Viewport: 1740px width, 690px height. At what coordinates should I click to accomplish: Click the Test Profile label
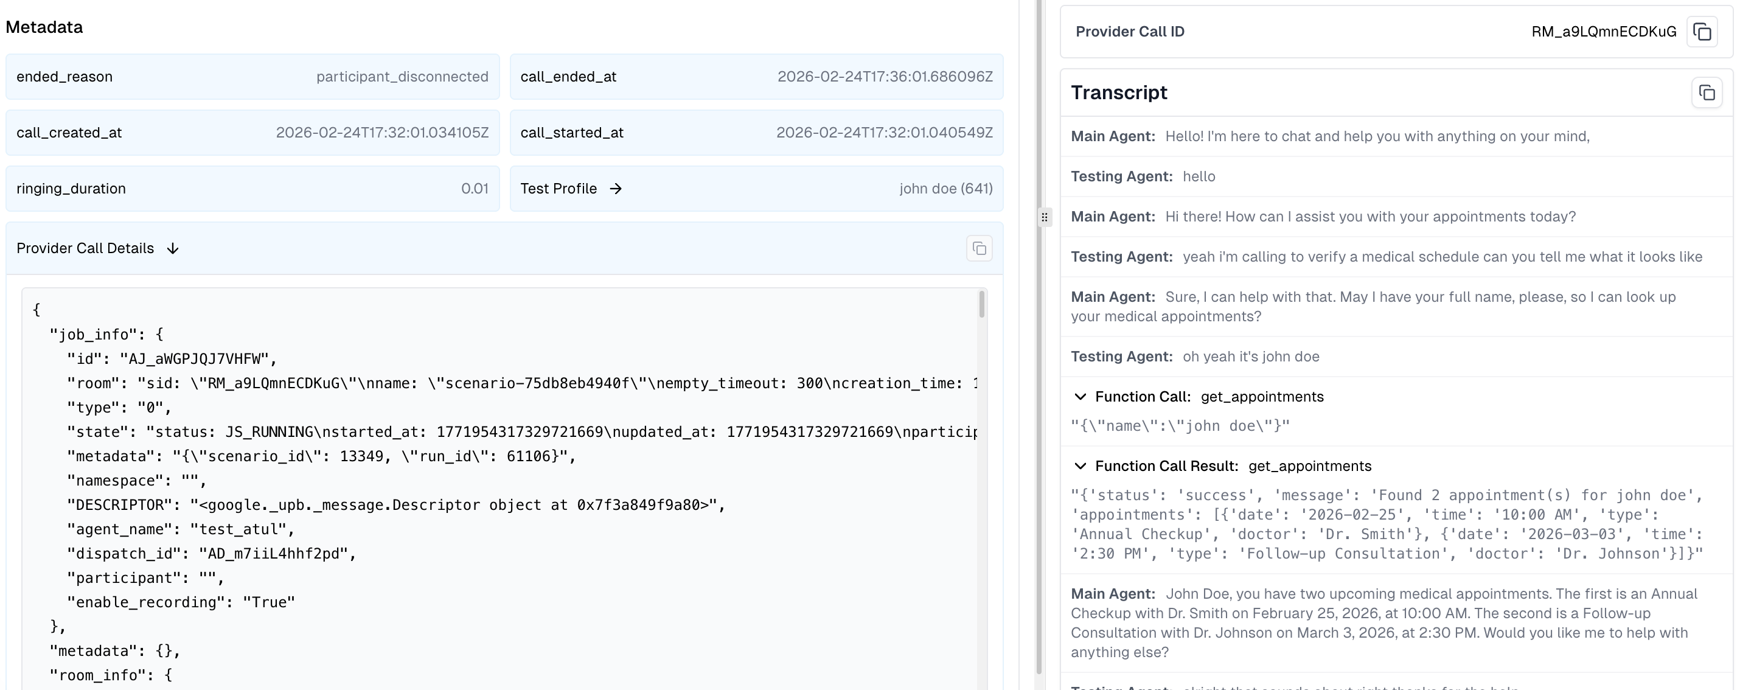(558, 189)
